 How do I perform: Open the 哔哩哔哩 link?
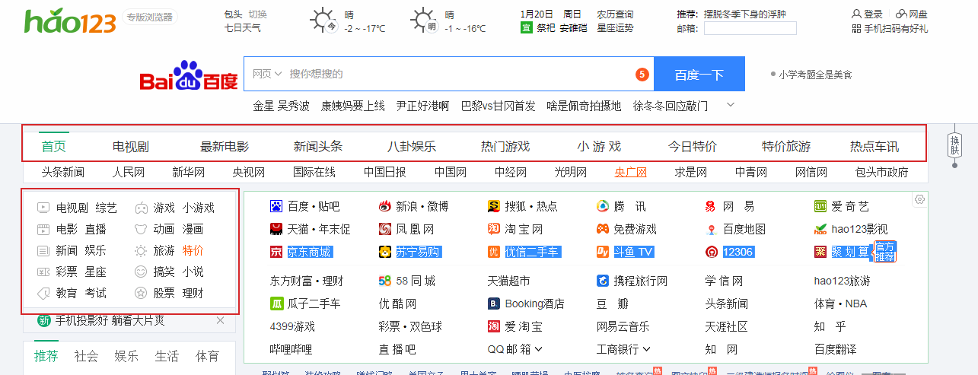click(291, 349)
